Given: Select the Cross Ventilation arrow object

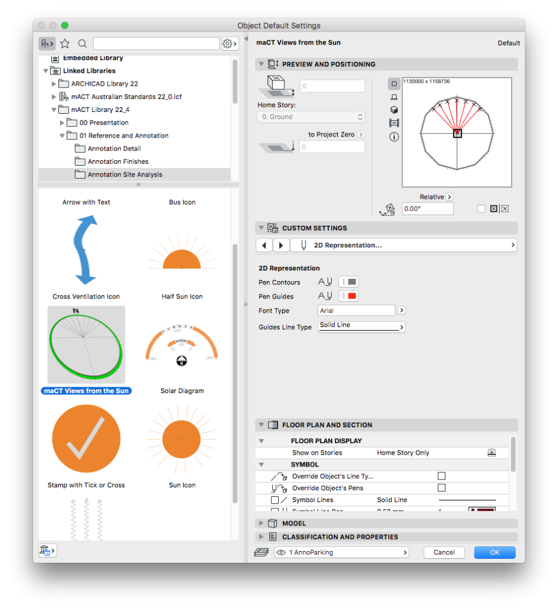Looking at the screenshot, I should 86,250.
